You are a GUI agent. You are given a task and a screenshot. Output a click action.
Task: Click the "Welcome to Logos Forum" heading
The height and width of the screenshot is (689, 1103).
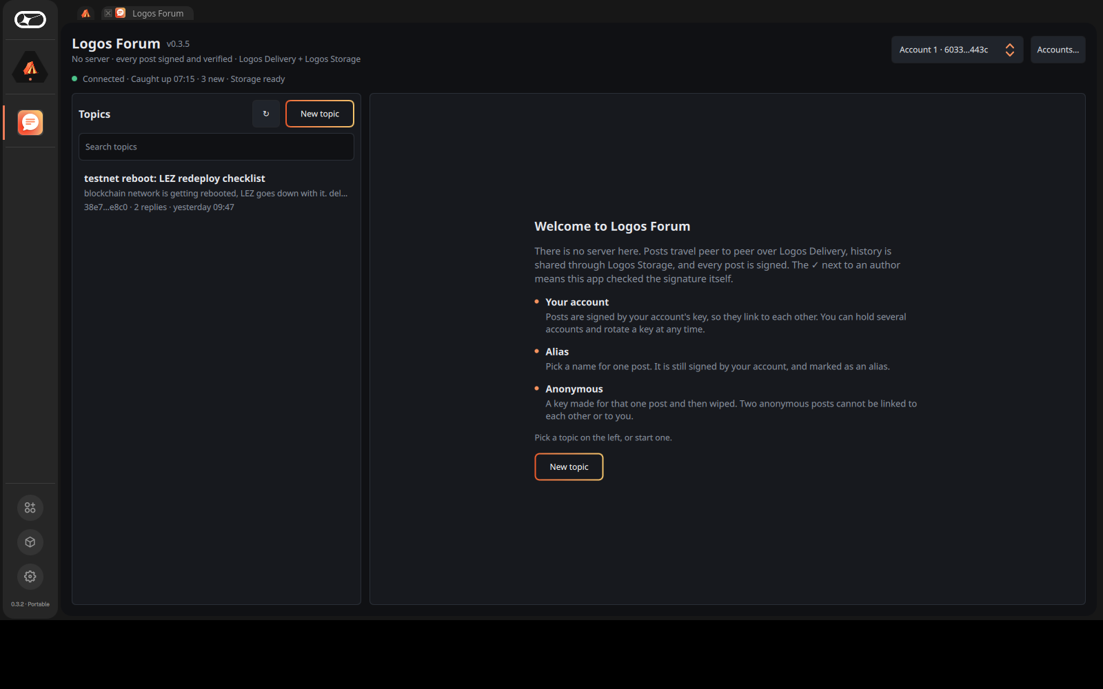[x=612, y=227]
